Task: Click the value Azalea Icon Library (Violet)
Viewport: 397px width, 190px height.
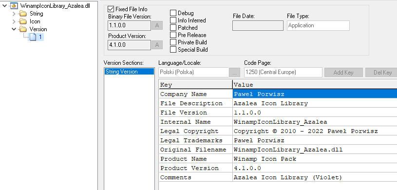Action: [315, 177]
